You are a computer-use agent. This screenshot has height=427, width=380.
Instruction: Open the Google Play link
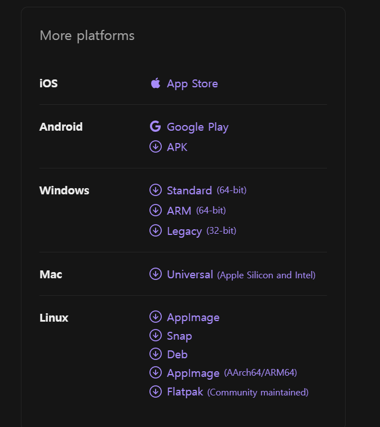(197, 127)
